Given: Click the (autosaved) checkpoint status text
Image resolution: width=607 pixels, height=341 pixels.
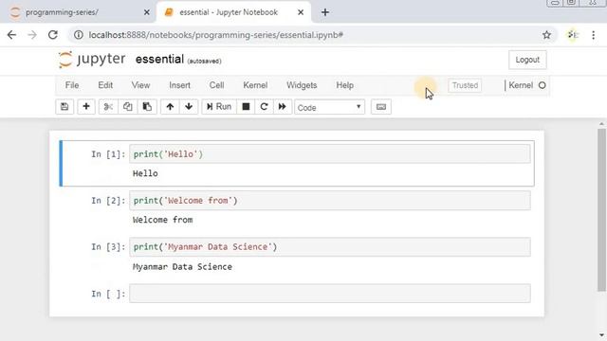Looking at the screenshot, I should (204, 61).
